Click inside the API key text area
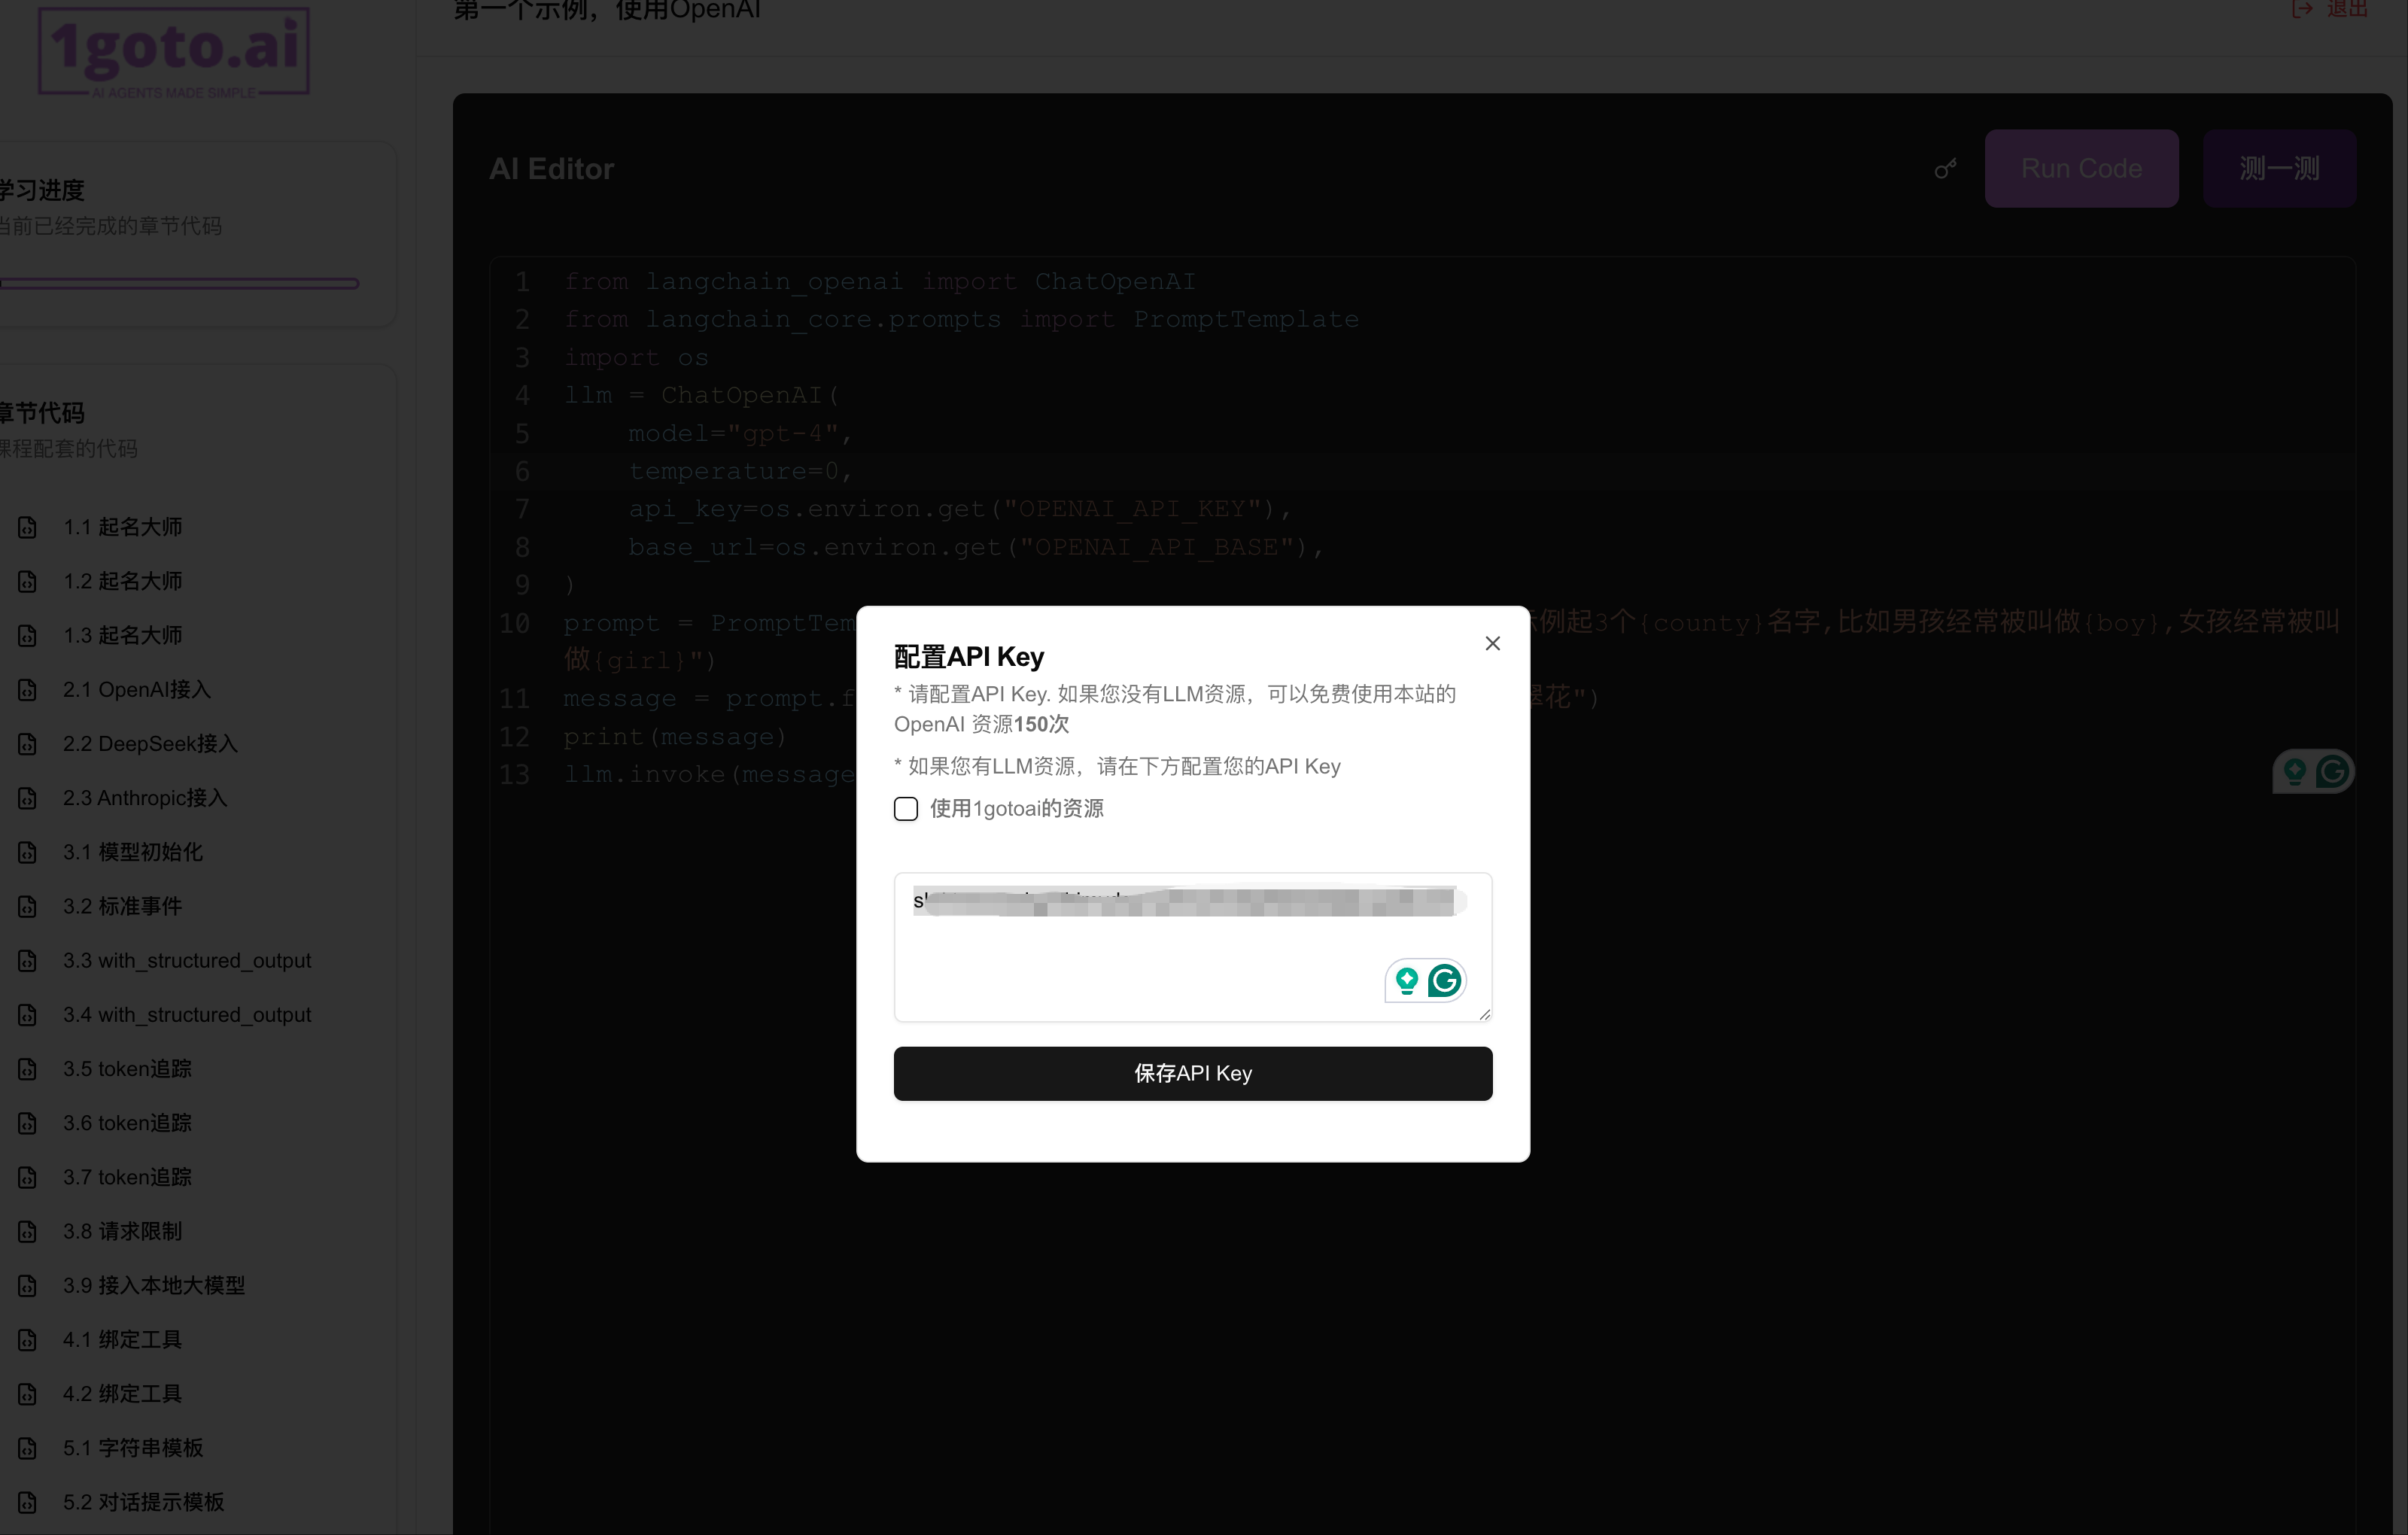Viewport: 2408px width, 1535px height. pos(1150,955)
